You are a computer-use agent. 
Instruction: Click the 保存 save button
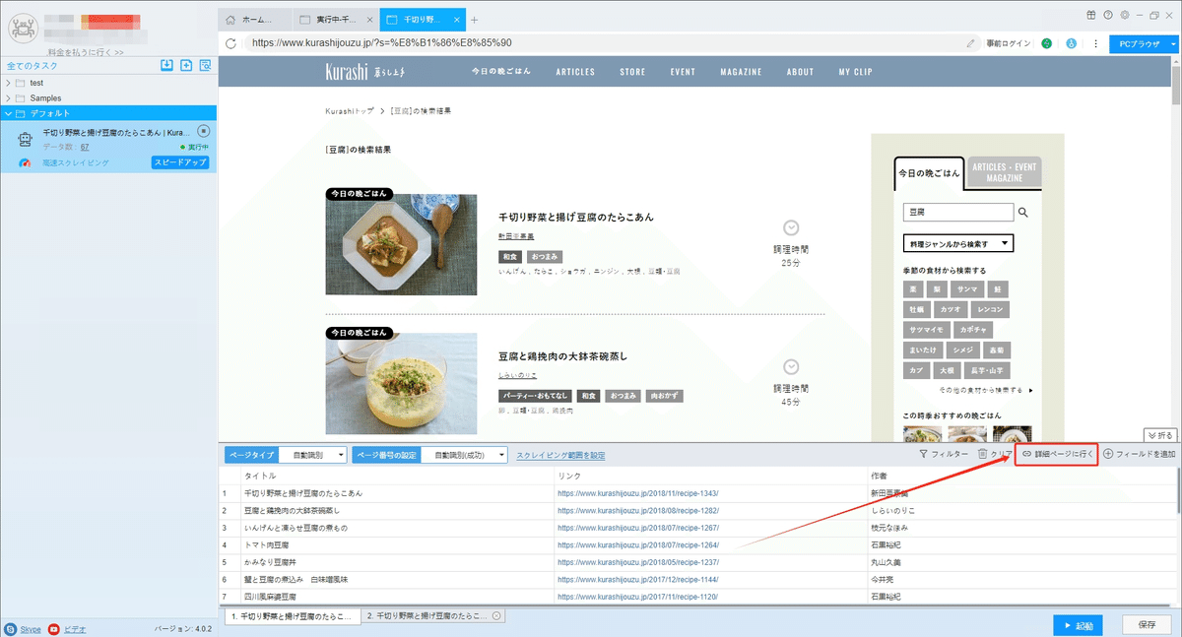click(1149, 625)
